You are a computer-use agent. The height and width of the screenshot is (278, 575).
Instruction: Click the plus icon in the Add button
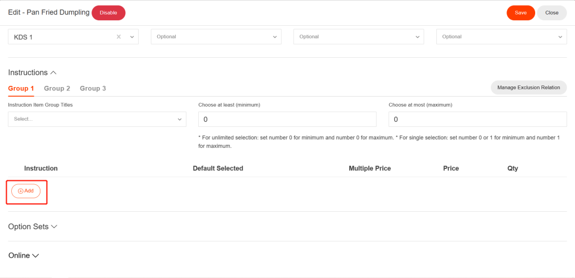tap(21, 191)
